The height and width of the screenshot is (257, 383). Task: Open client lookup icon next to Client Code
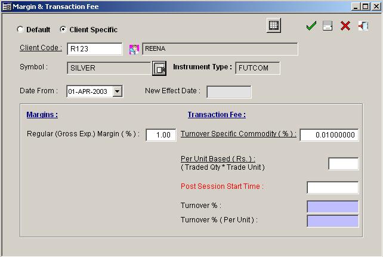[x=134, y=49]
